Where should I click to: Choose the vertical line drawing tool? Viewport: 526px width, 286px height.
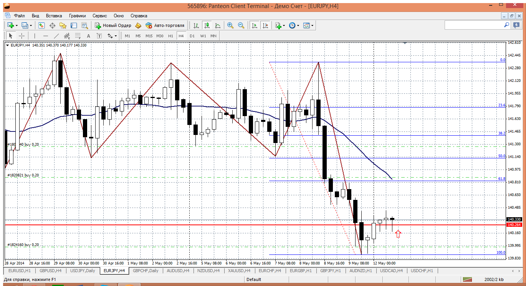point(35,36)
